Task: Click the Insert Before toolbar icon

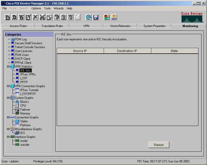Action: 14,17
